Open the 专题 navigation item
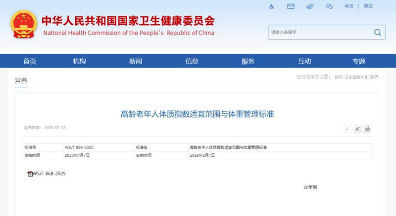The image size is (396, 216). tap(359, 61)
